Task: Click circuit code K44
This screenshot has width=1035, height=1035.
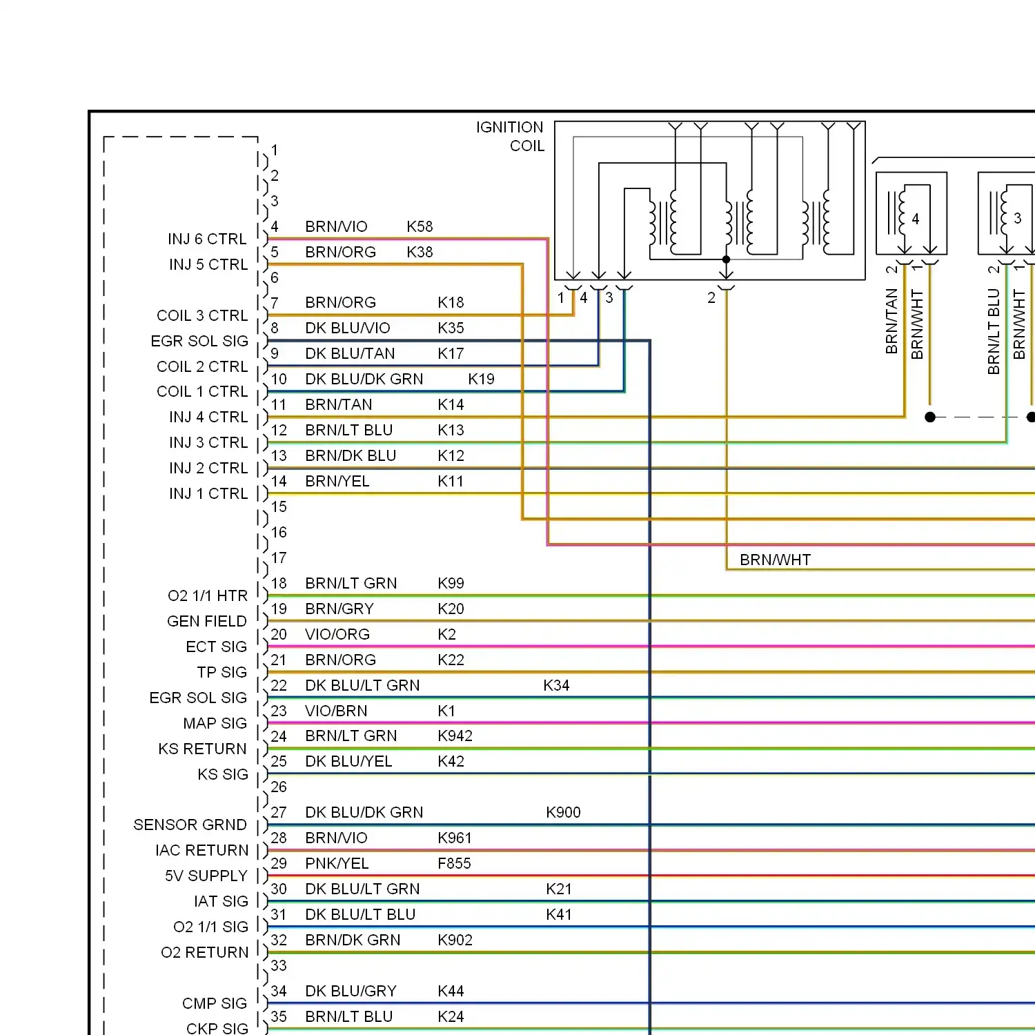Action: tap(451, 991)
